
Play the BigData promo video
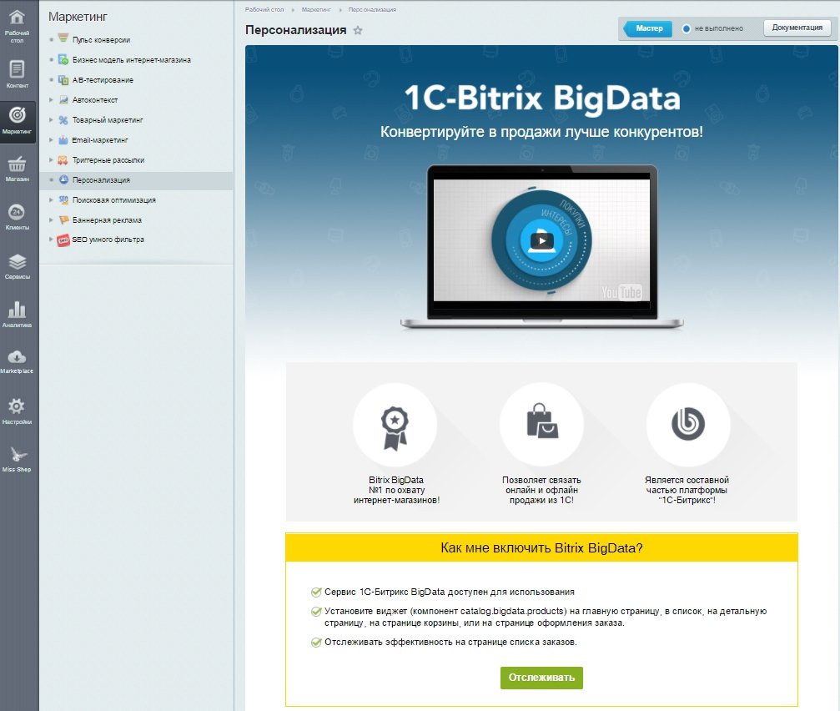pos(541,240)
